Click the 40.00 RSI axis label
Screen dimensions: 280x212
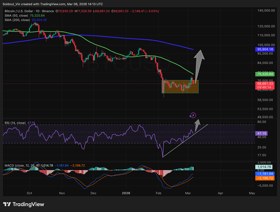point(262,137)
